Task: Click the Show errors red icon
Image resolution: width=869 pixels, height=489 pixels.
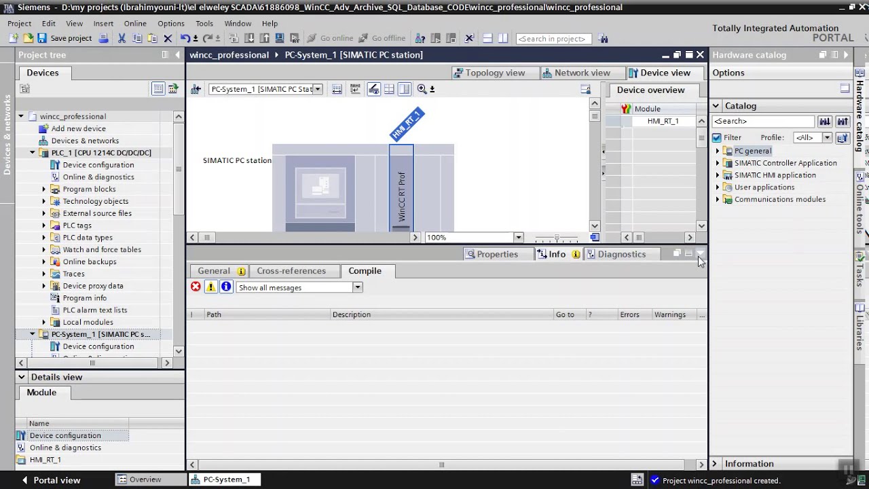Action: click(196, 287)
